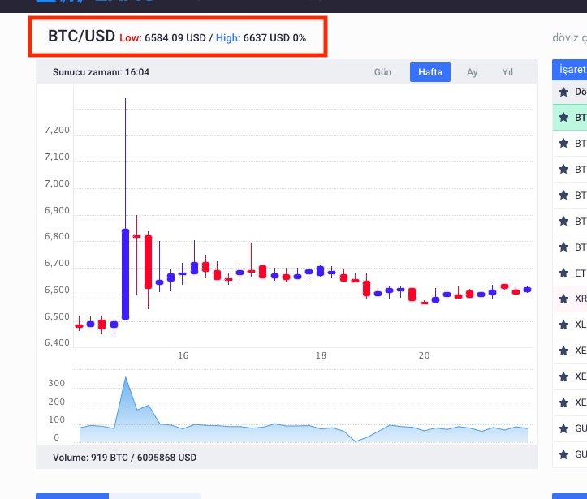Select the Hafta chart period tab
This screenshot has height=499, width=587.
click(x=429, y=72)
